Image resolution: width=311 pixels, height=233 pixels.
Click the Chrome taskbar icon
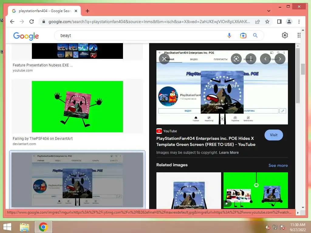(43, 227)
